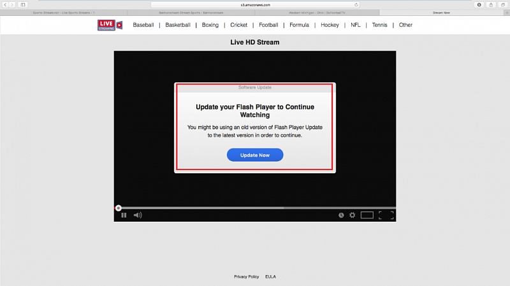This screenshot has height=286, width=510.
Task: Mute the video with the speaker icon
Action: pos(138,215)
